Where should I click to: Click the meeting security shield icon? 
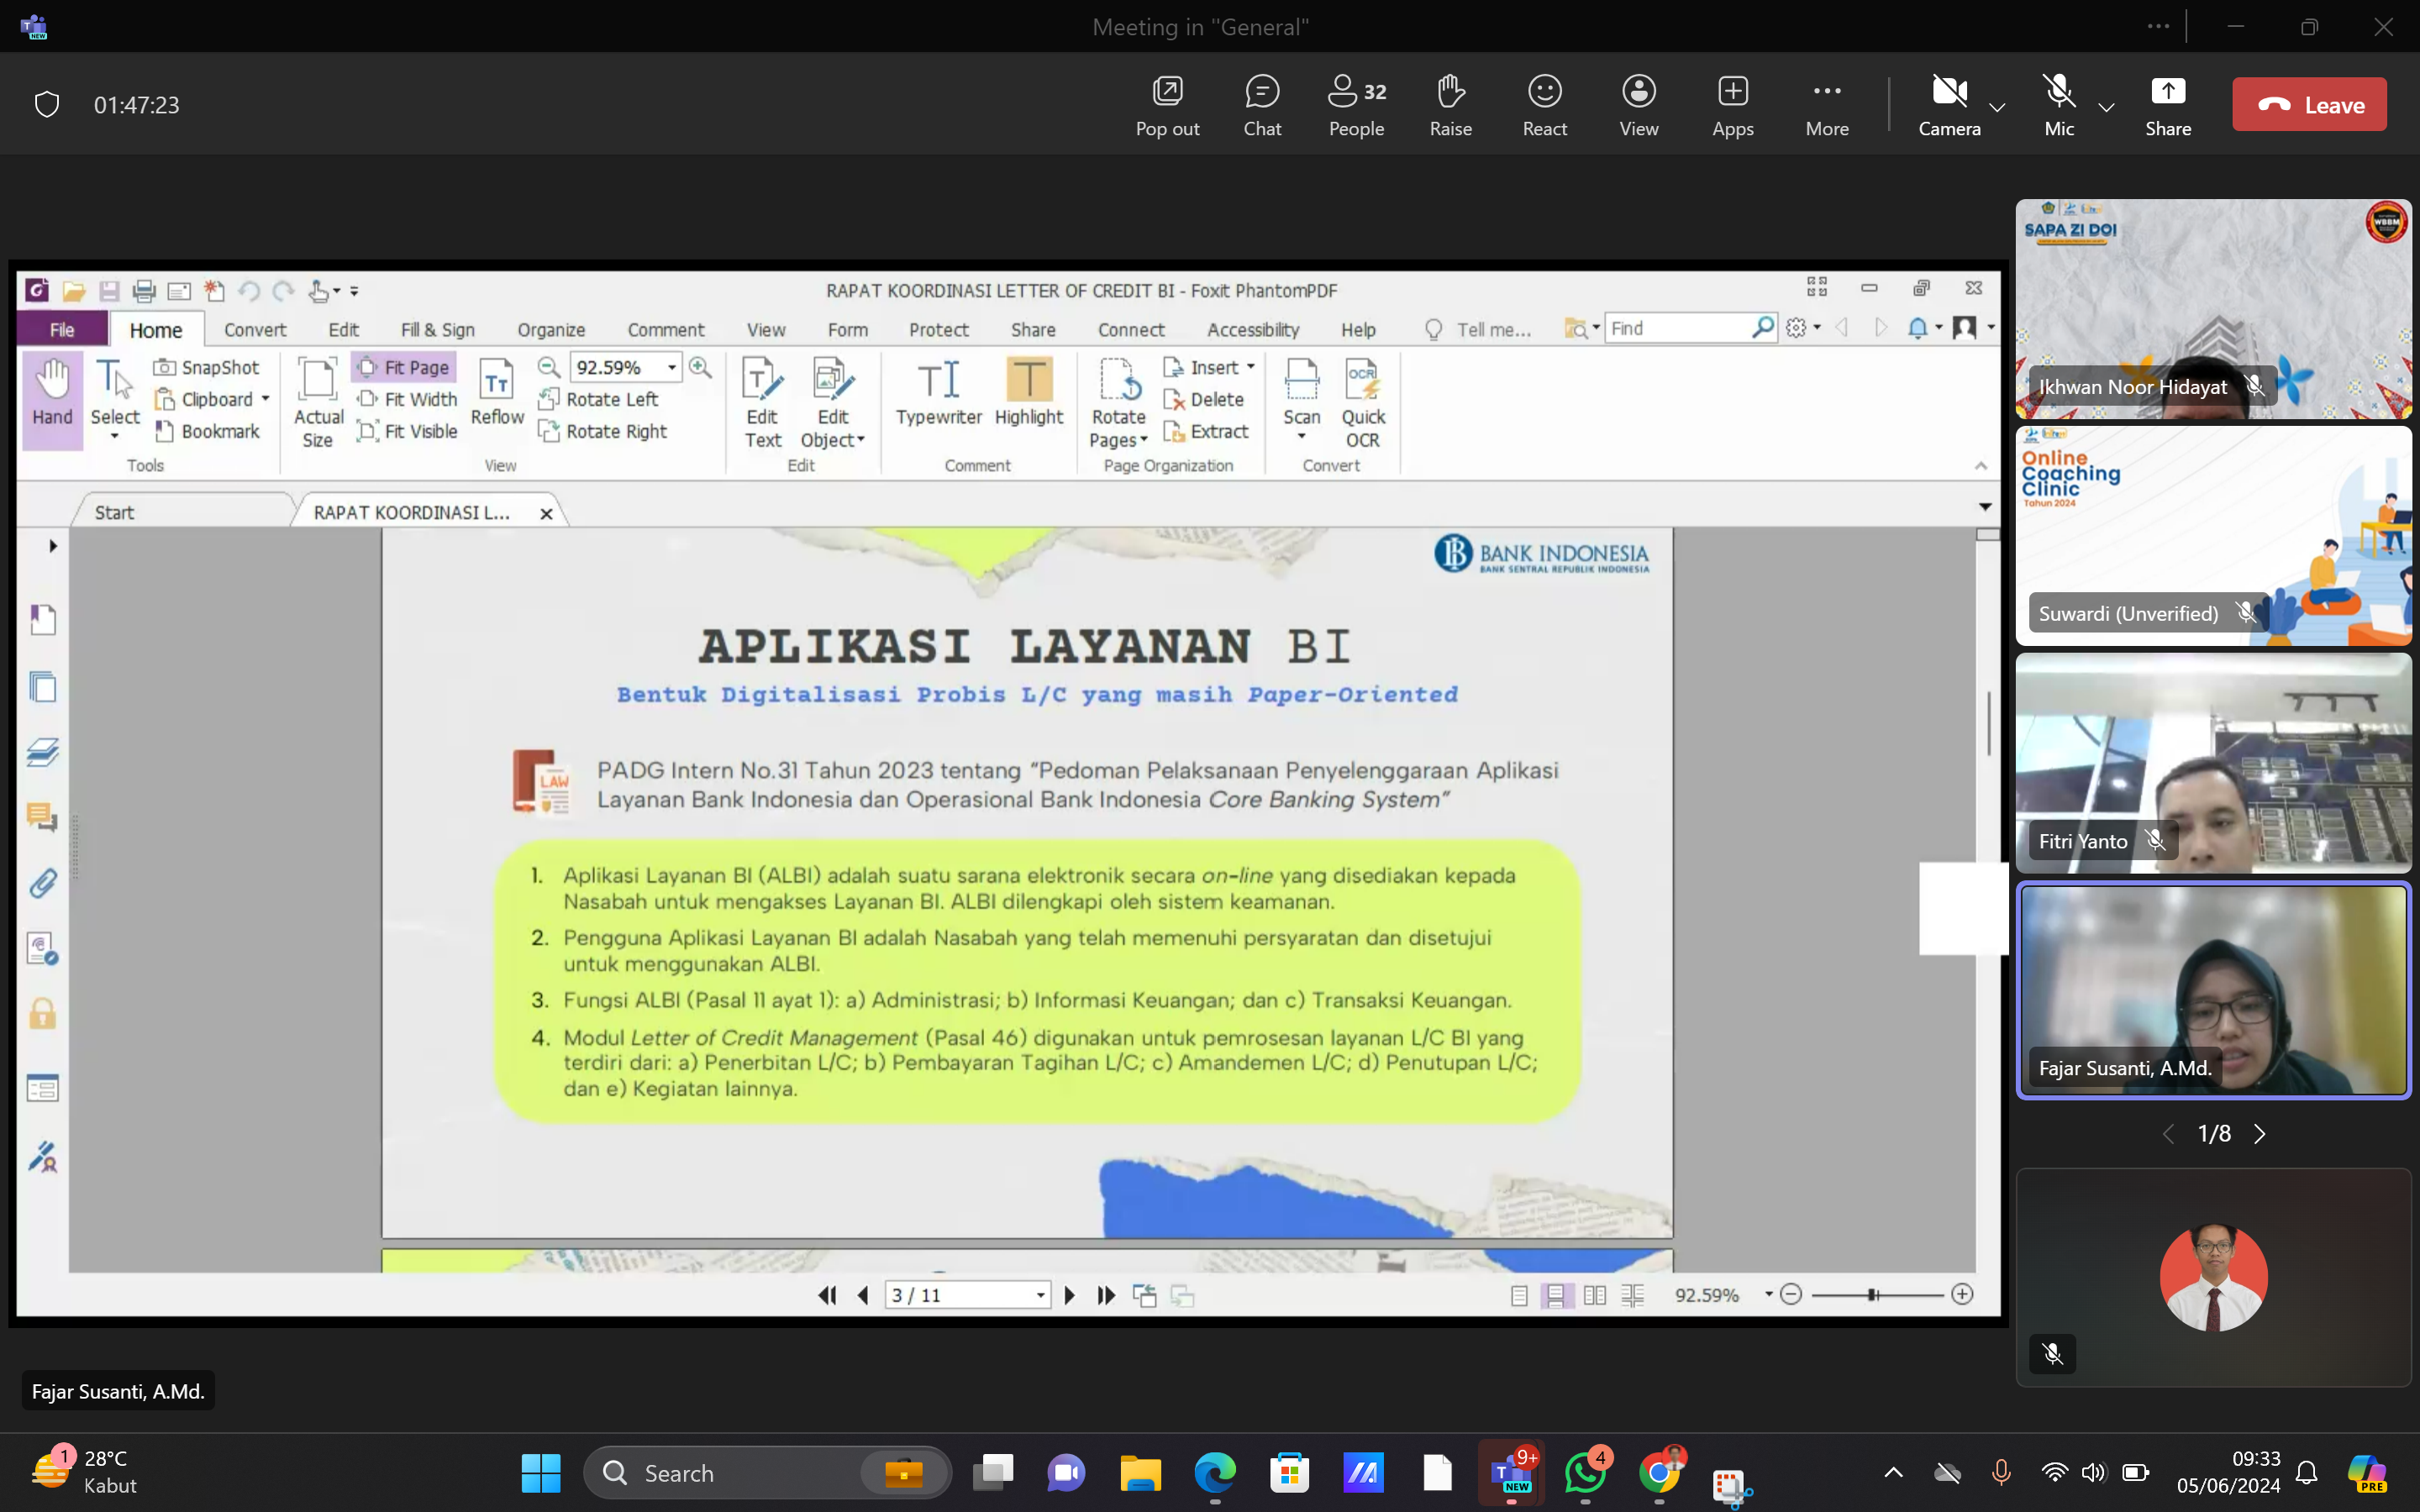pos(47,104)
